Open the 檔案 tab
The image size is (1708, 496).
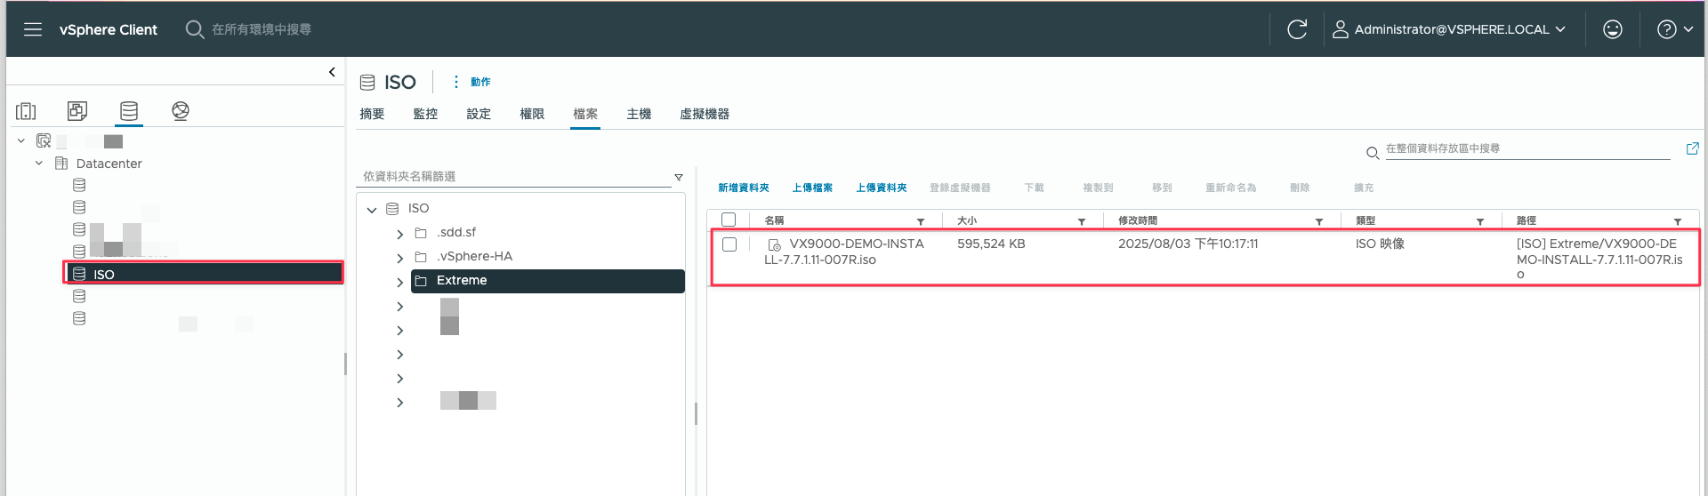pyautogui.click(x=585, y=114)
